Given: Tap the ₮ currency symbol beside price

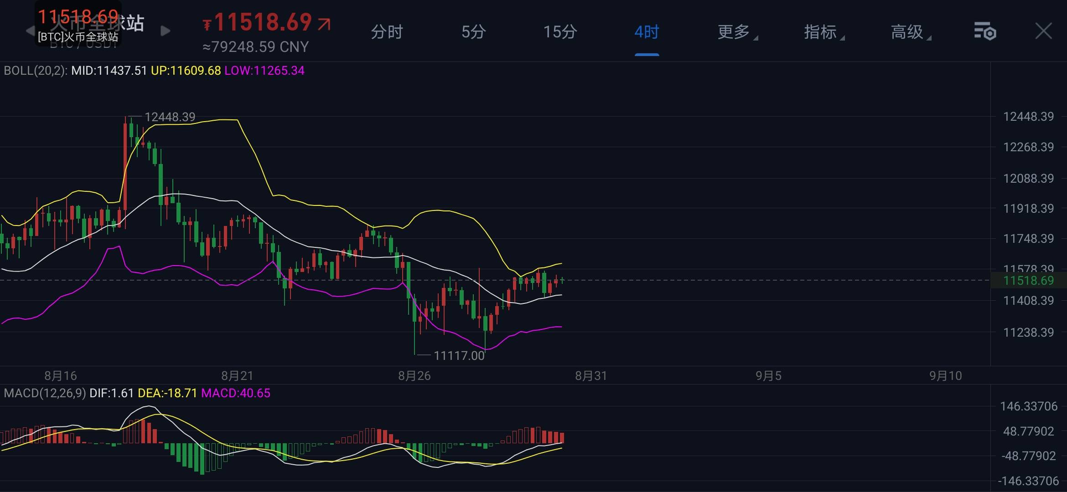Looking at the screenshot, I should pos(207,24).
